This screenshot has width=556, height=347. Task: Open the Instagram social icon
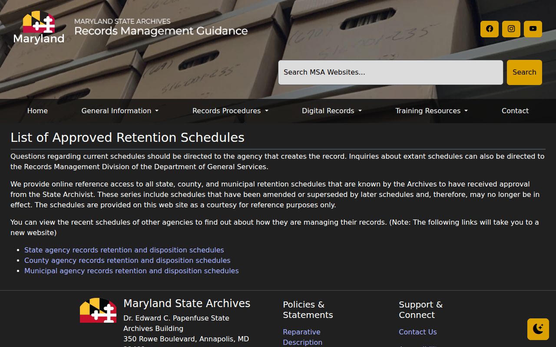pyautogui.click(x=511, y=29)
